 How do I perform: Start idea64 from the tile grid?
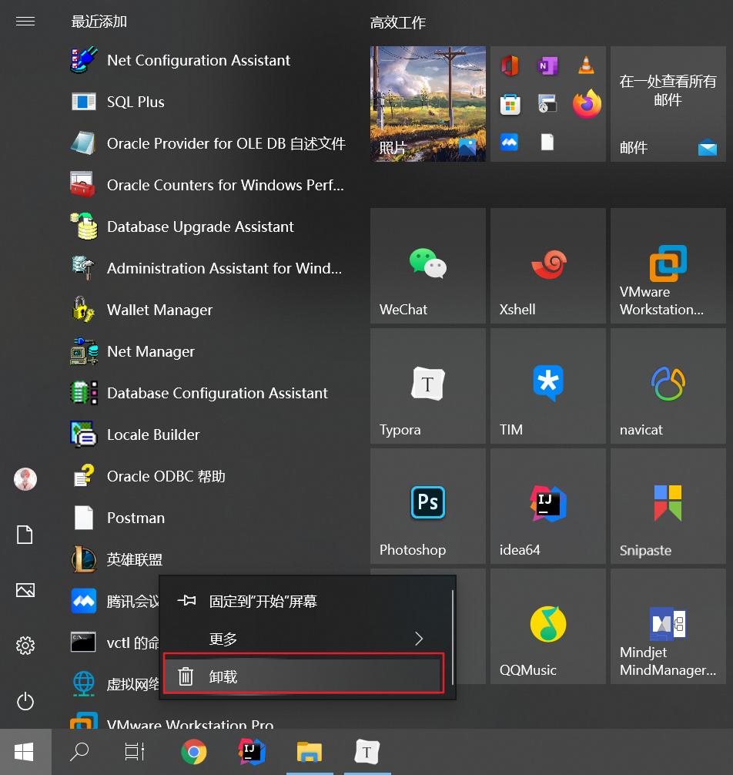tap(547, 506)
